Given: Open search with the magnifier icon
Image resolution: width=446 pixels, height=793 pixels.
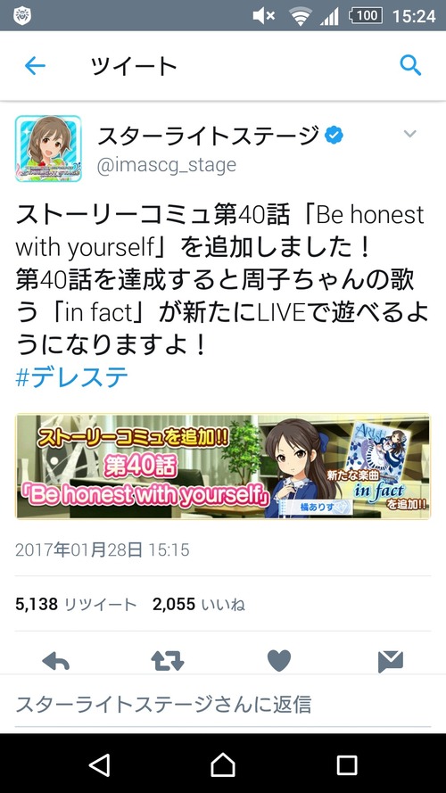Looking at the screenshot, I should tap(410, 66).
